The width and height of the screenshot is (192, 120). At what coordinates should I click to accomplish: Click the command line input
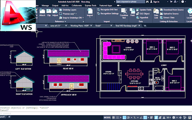tap(96, 114)
